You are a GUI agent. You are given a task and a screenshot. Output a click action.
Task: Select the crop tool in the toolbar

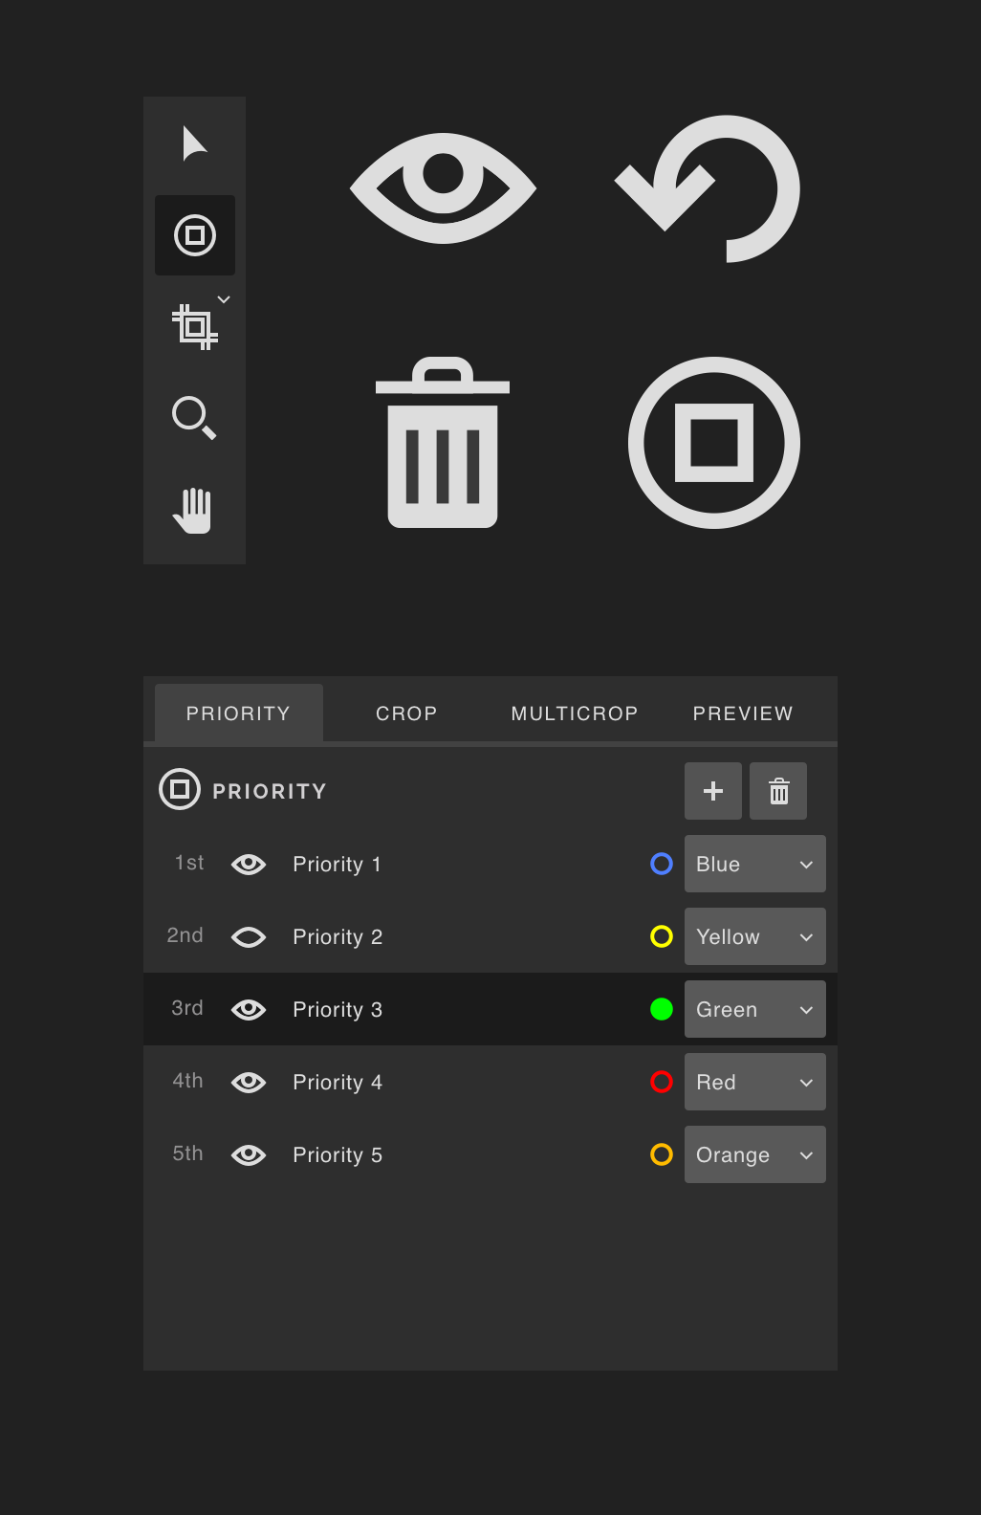(x=194, y=327)
